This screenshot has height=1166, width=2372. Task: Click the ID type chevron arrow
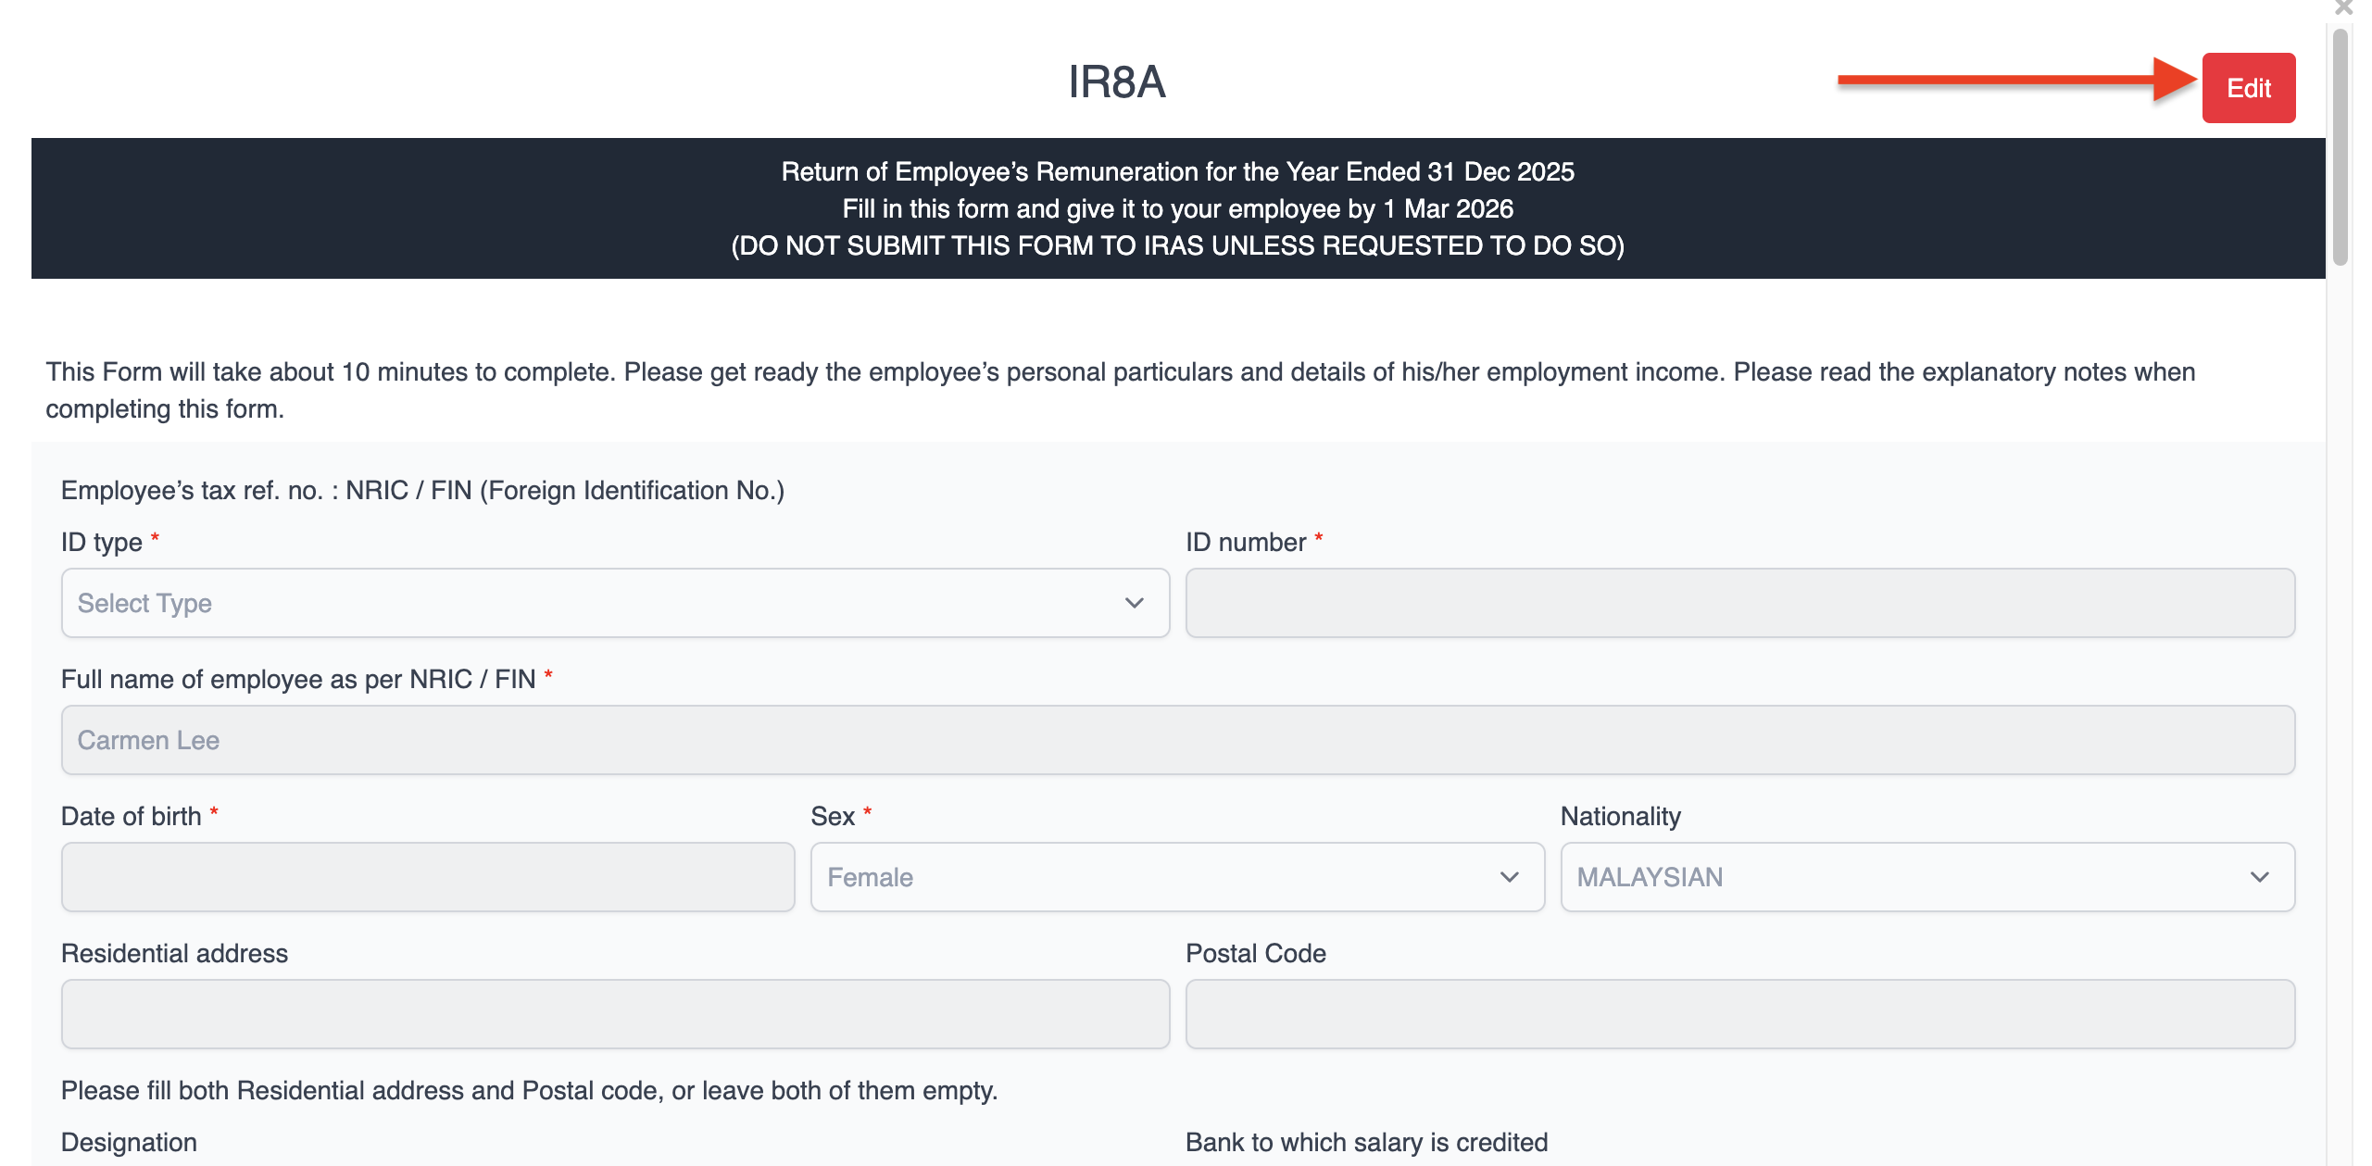1134,603
